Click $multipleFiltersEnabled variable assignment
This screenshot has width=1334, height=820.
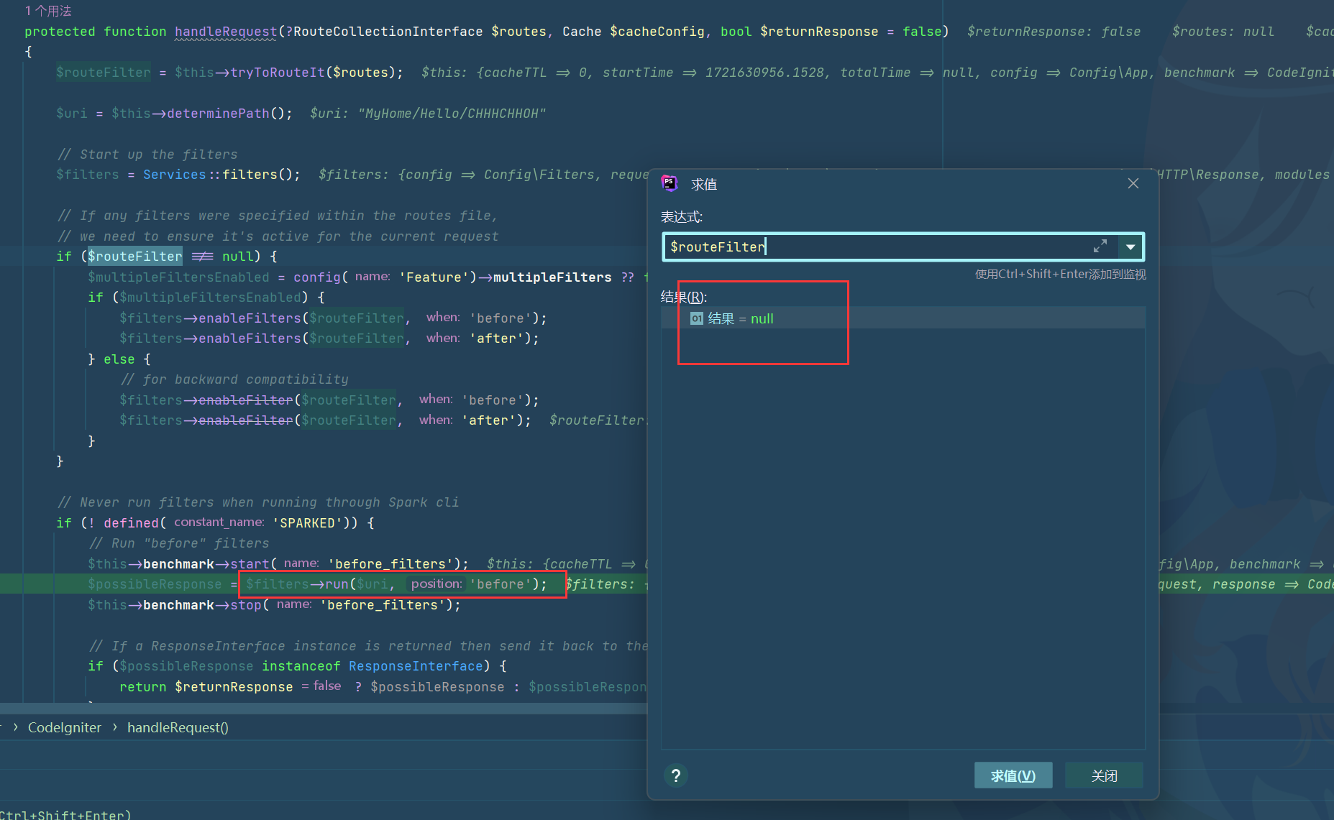click(x=178, y=277)
